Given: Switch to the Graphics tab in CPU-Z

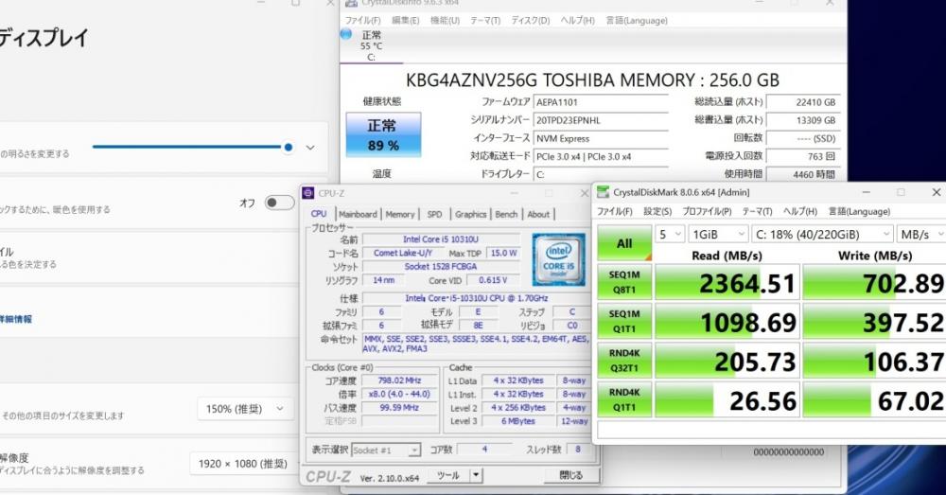Looking at the screenshot, I should click(470, 214).
